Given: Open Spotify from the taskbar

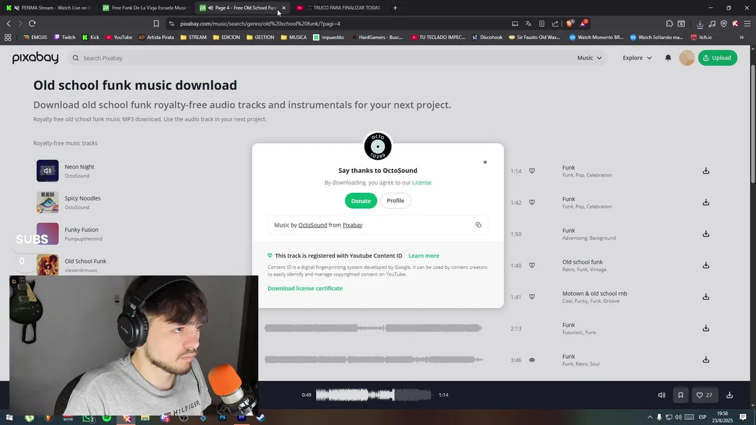Looking at the screenshot, I should (106, 418).
